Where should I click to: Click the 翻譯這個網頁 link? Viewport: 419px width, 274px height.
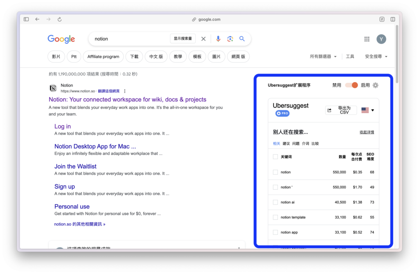click(x=108, y=91)
